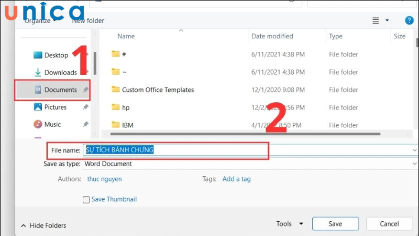The width and height of the screenshot is (419, 236).
Task: Click date 12/1/2020 9:08 PM cell
Action: pyautogui.click(x=278, y=90)
